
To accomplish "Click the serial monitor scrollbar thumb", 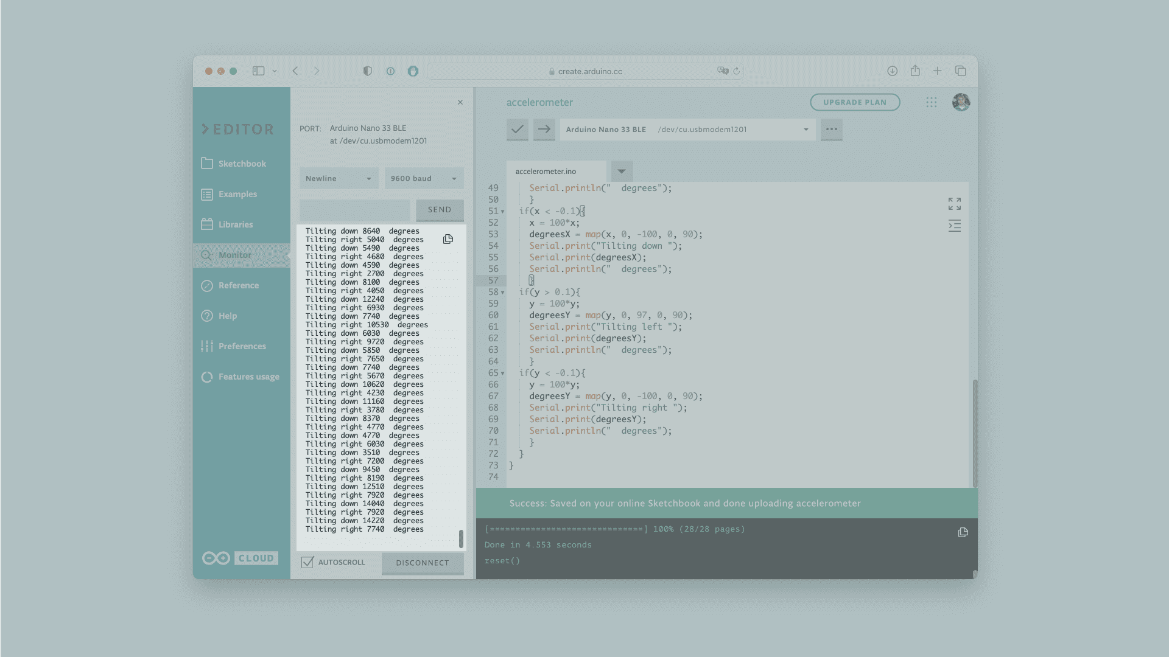I will [461, 538].
